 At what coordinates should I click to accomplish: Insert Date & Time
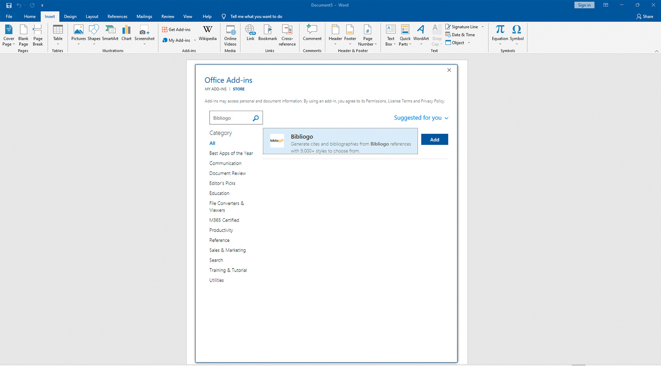pyautogui.click(x=460, y=35)
